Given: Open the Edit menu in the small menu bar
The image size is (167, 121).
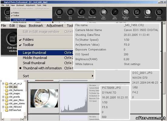Looking at the screenshot, I should click(7, 5).
